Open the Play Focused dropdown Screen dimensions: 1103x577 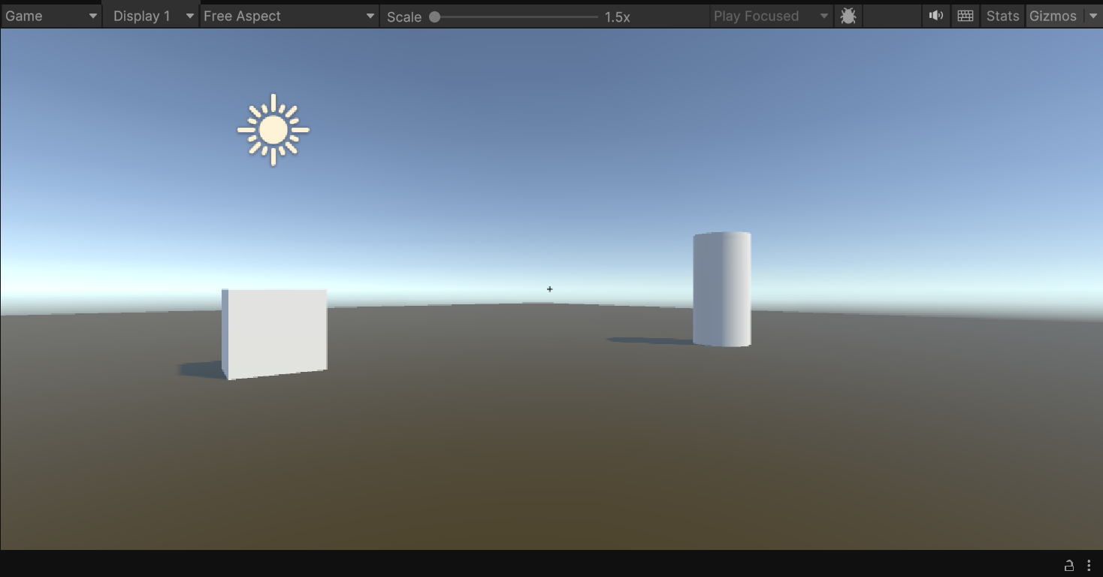click(771, 16)
